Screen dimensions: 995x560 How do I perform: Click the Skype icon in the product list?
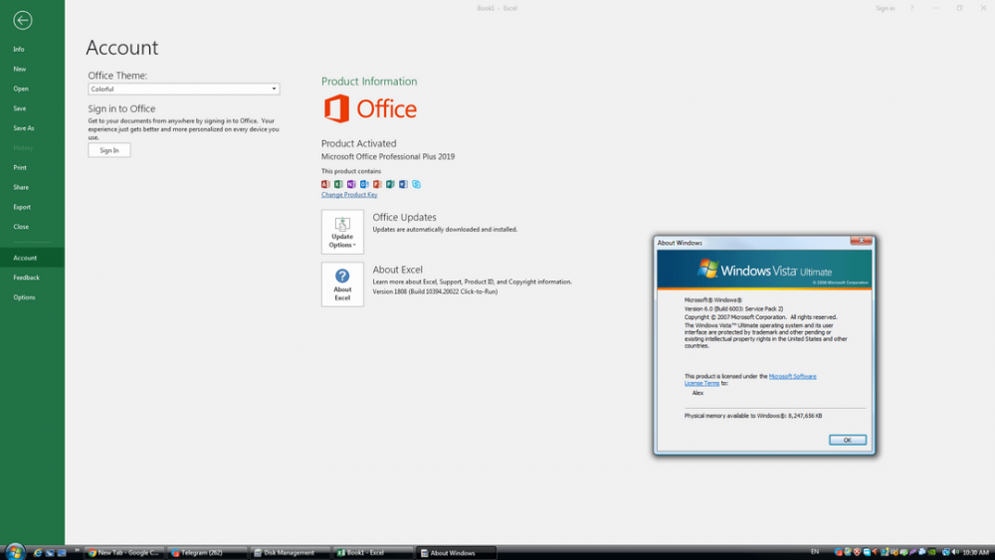coord(416,184)
